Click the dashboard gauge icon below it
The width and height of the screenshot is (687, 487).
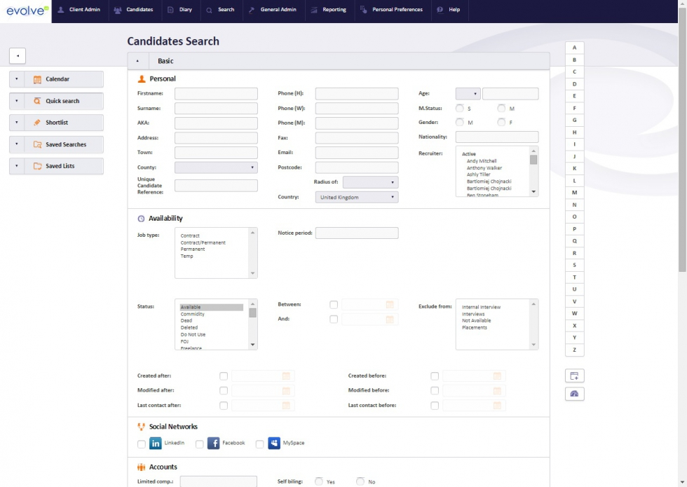[573, 394]
